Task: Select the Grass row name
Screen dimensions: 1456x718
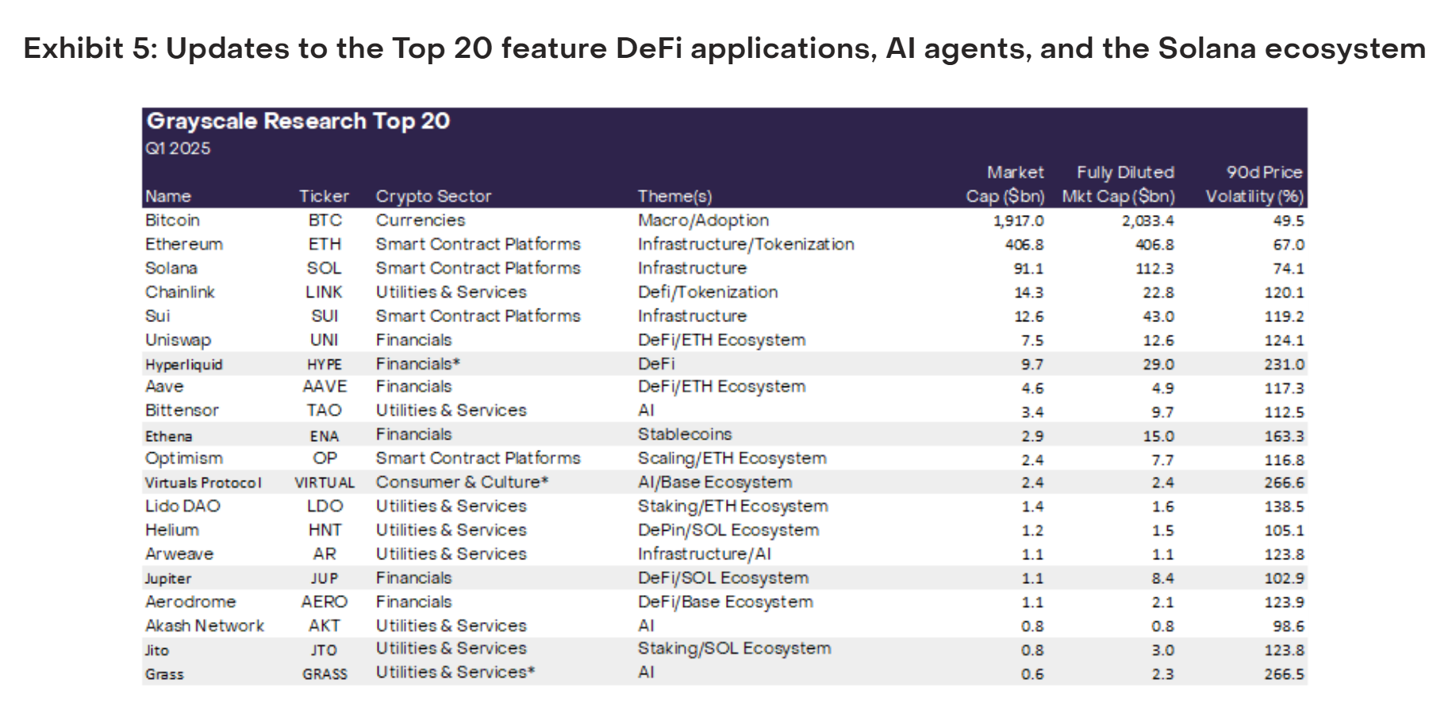Action: (164, 674)
